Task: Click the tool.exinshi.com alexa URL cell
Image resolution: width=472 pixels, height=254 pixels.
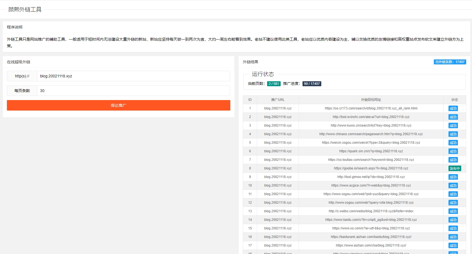Action: [371, 117]
